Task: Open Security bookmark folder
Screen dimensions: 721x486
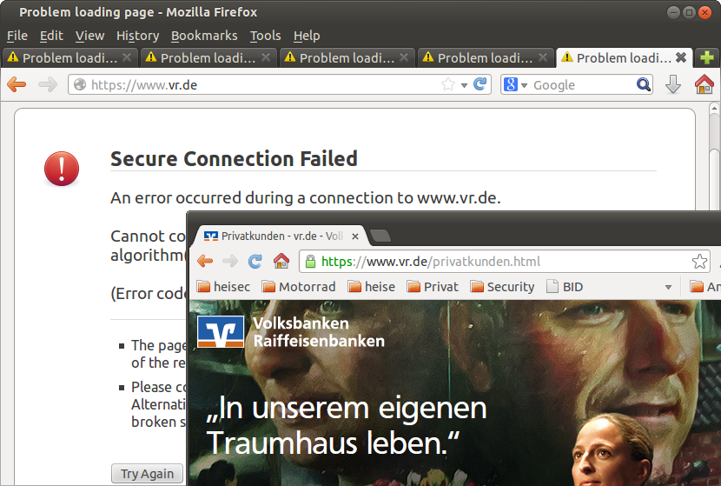Action: 502,287
